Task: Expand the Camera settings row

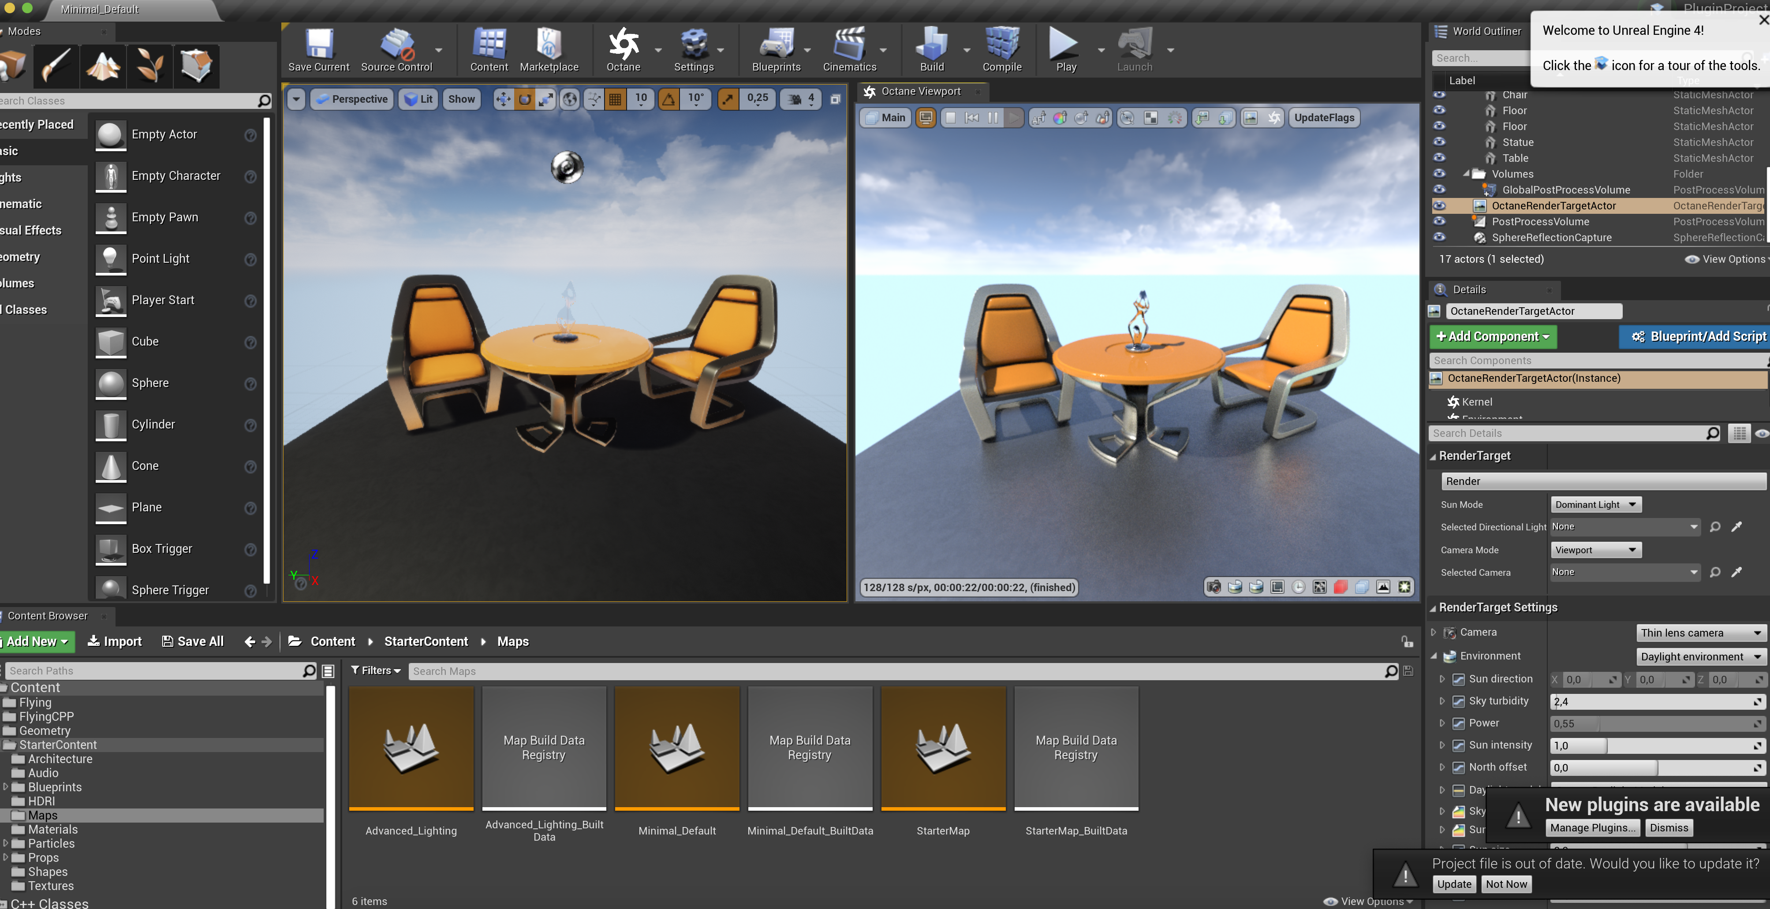Action: click(1433, 632)
